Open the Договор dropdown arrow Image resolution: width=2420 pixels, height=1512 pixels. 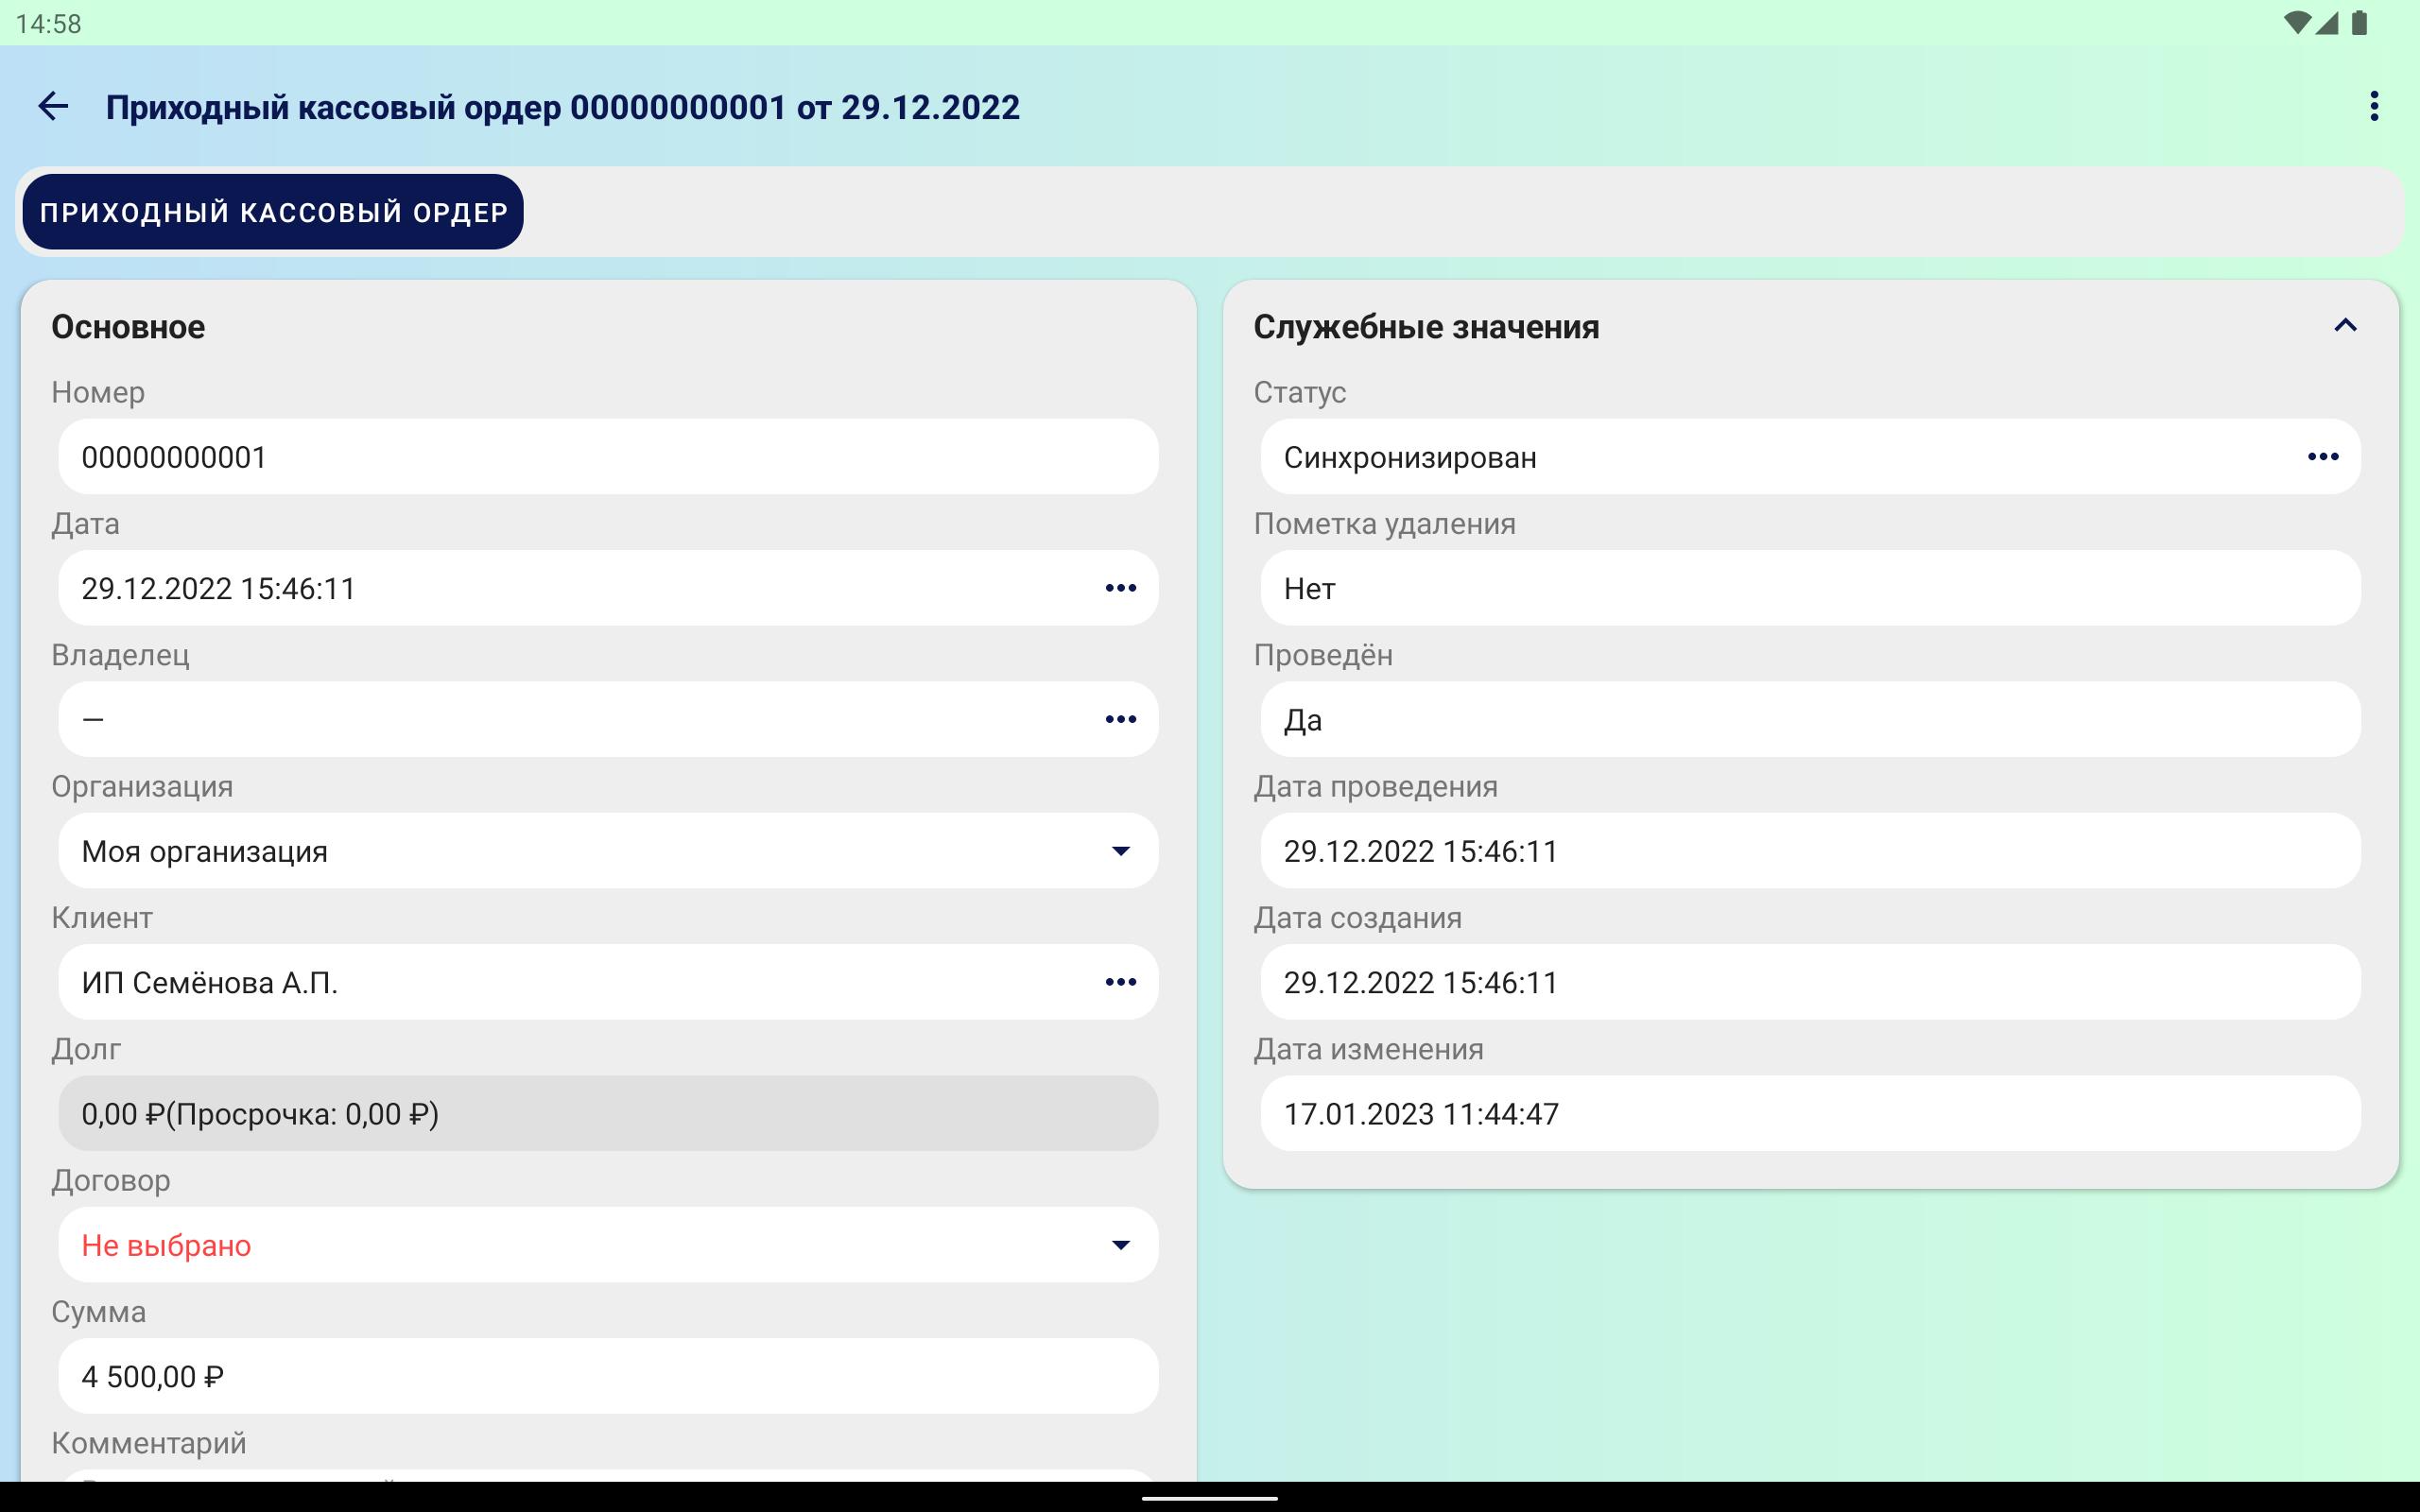[x=1120, y=1245]
